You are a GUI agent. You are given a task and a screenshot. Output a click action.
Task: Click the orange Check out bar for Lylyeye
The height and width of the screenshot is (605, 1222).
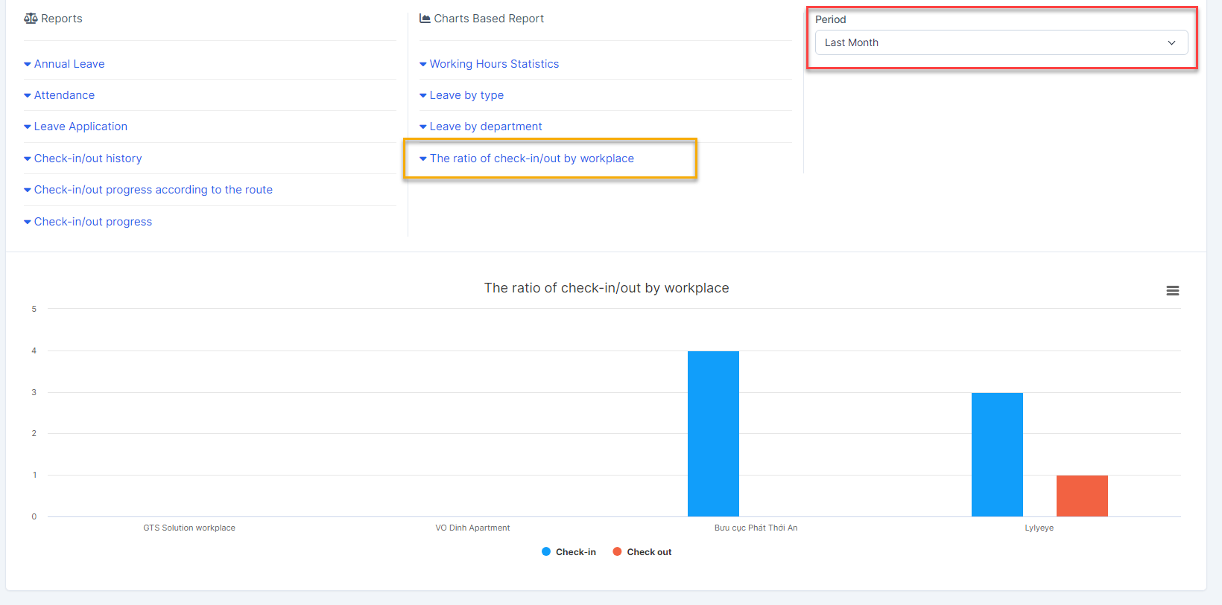[1082, 496]
